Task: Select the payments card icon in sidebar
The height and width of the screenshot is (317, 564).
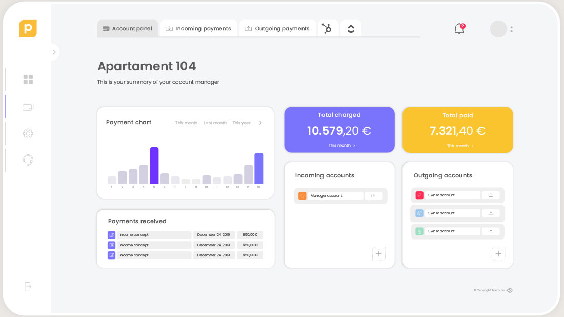Action: click(x=28, y=107)
